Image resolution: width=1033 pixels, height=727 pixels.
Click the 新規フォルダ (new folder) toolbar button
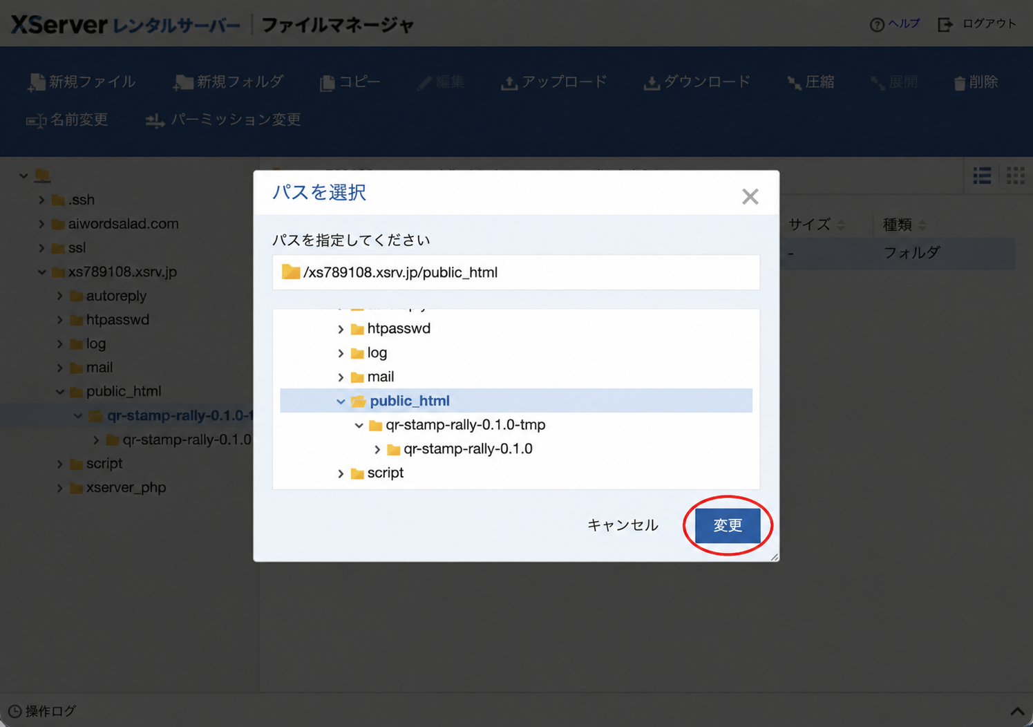[229, 82]
